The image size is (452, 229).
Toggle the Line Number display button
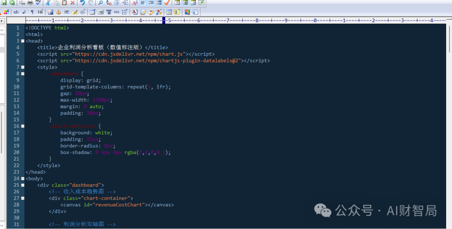pos(159,3)
